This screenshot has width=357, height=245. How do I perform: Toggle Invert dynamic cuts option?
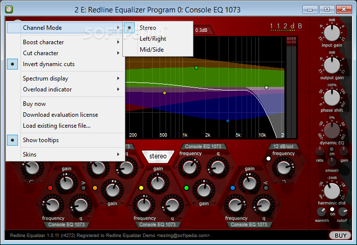[65, 64]
